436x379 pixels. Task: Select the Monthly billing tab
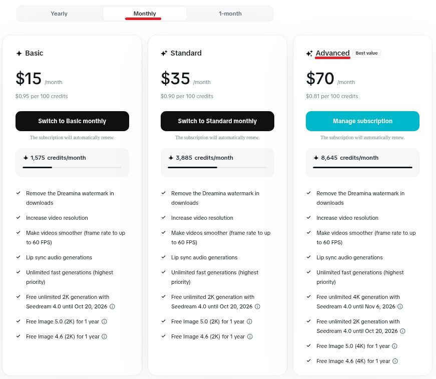[145, 14]
